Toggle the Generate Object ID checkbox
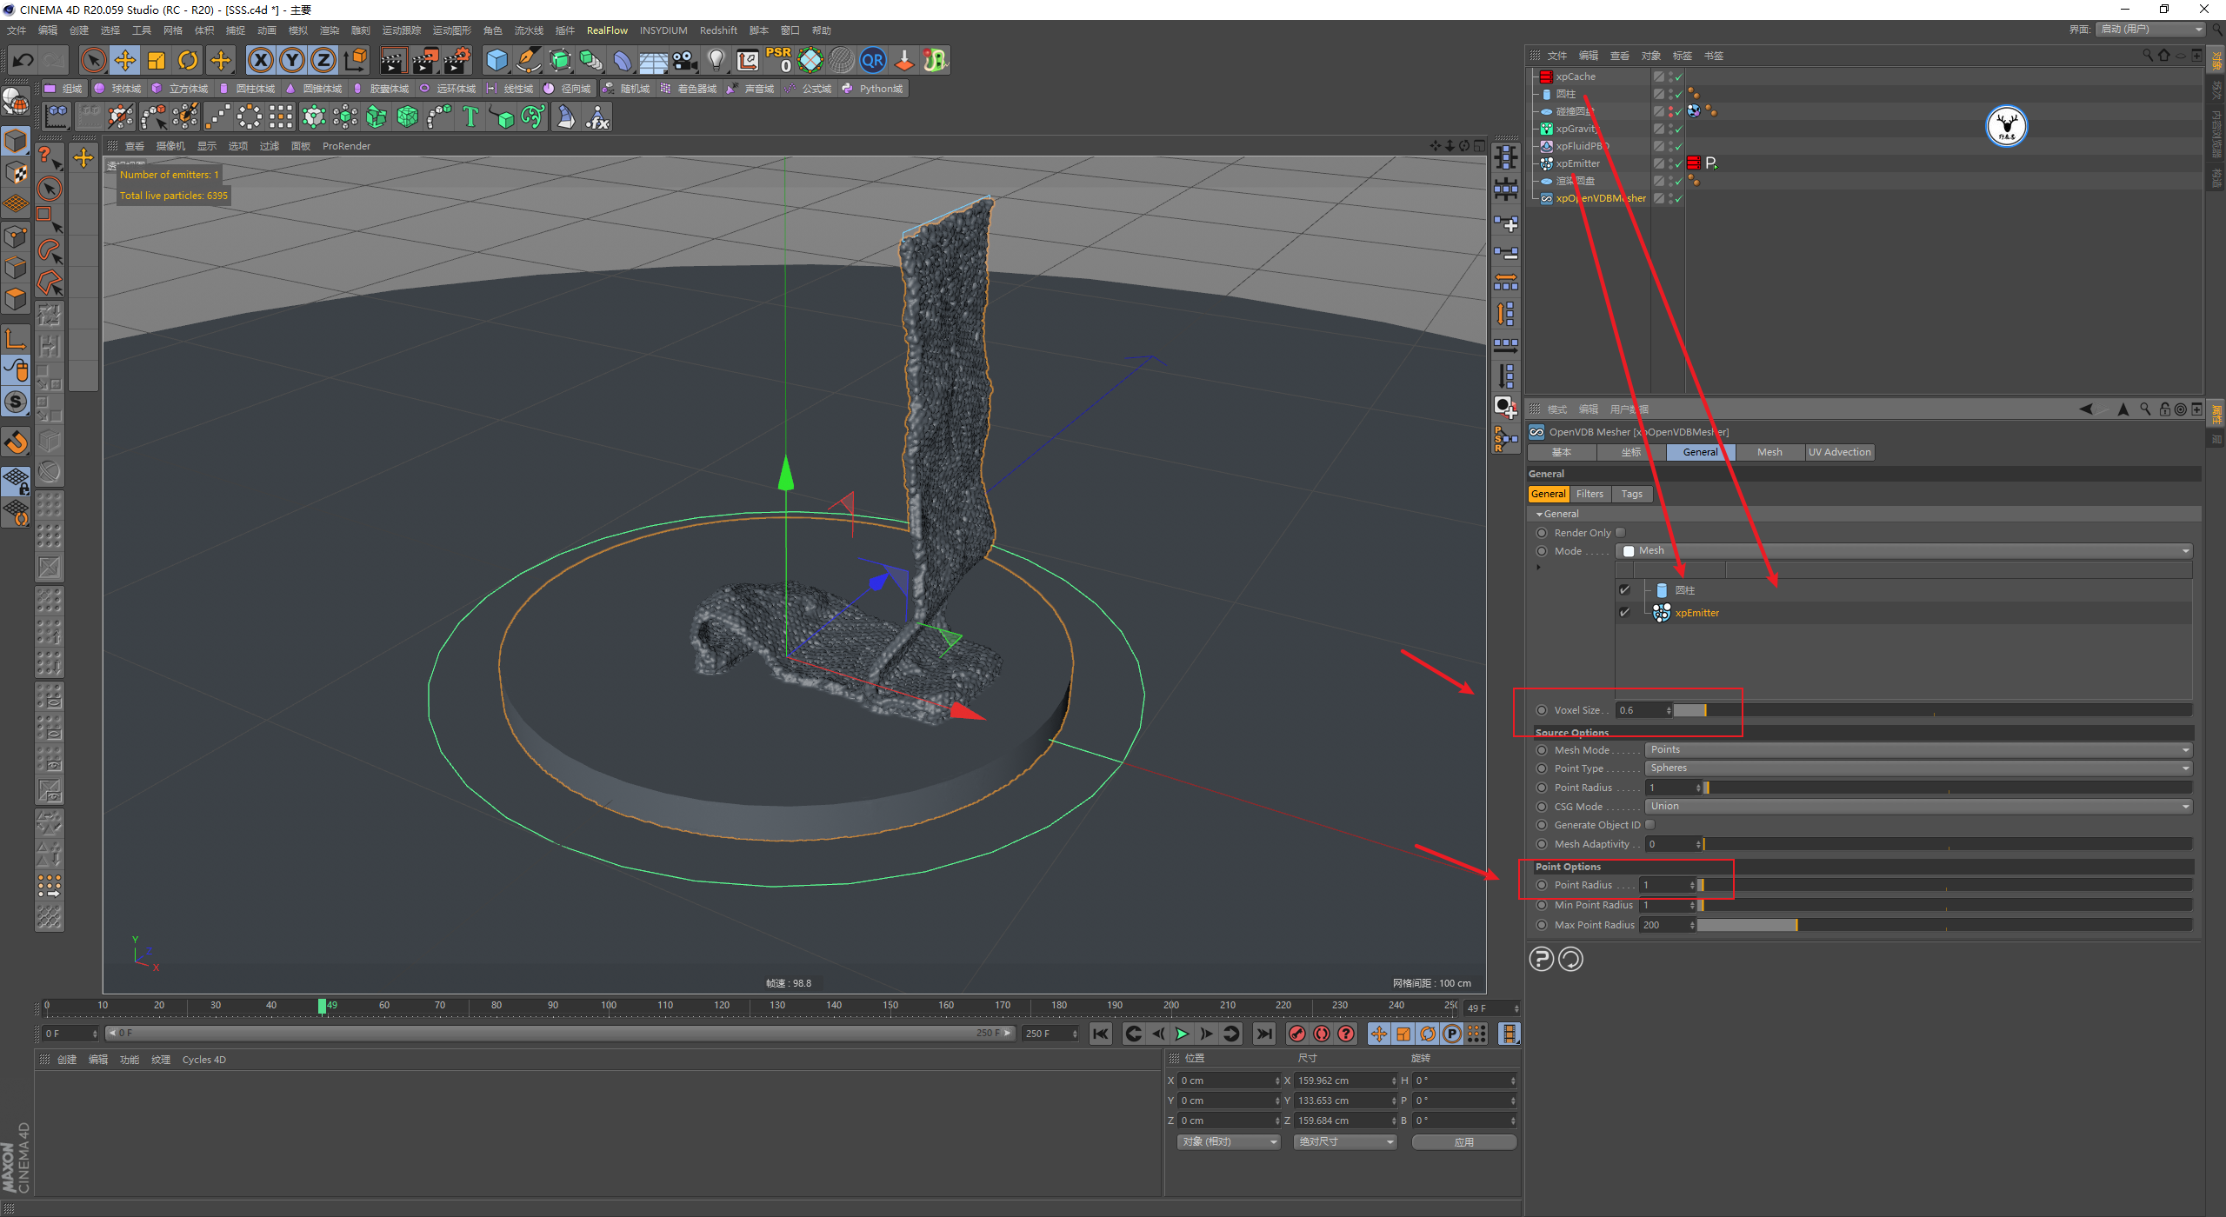This screenshot has width=2226, height=1217. 1650,825
